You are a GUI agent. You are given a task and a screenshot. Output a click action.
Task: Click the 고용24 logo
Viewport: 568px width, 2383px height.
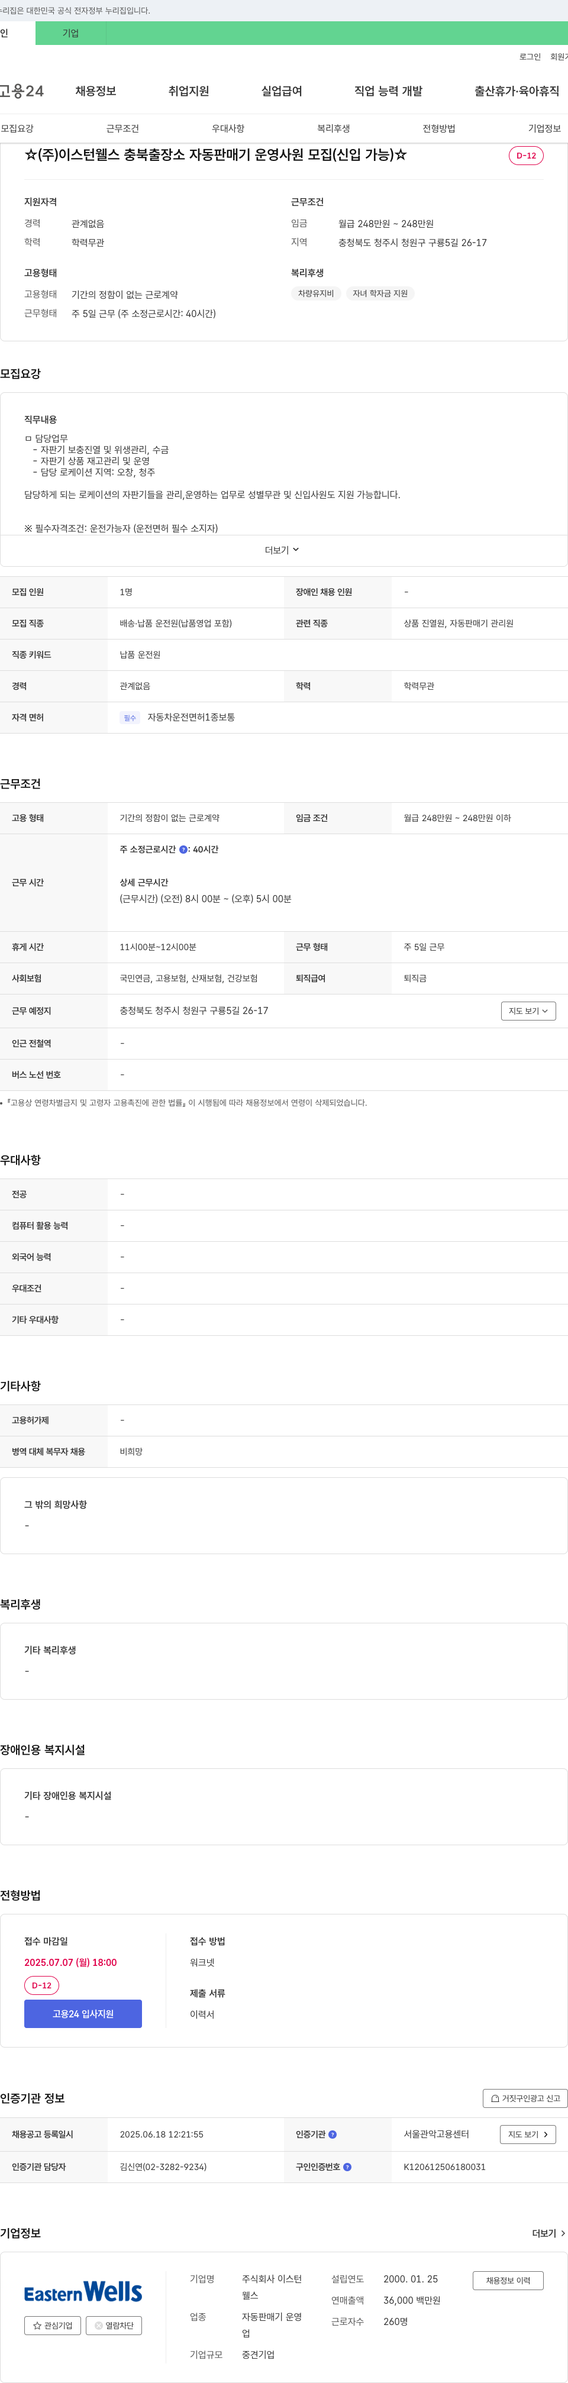[21, 91]
